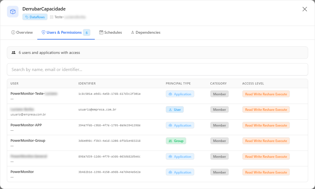
Task: Click the count badge 6 on Users & Permissions
Action: coord(86,33)
